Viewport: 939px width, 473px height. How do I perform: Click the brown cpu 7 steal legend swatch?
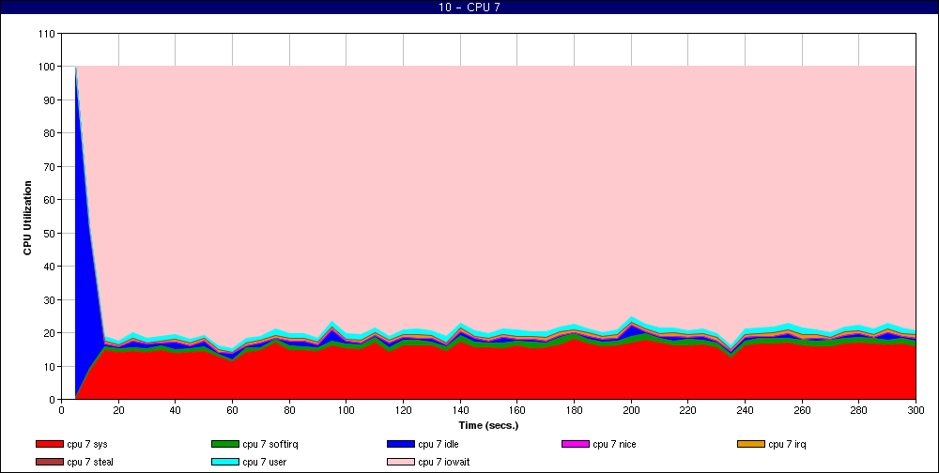coord(49,463)
